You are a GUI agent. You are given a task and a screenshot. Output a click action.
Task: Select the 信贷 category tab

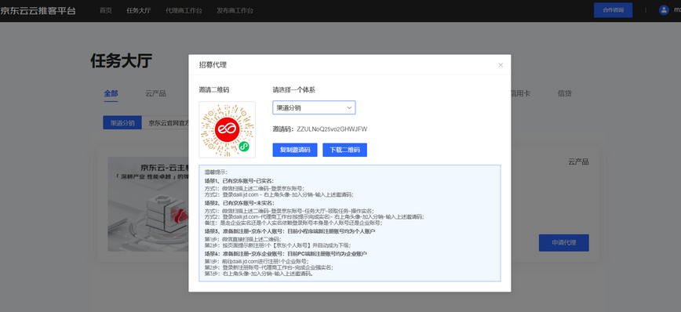click(565, 93)
